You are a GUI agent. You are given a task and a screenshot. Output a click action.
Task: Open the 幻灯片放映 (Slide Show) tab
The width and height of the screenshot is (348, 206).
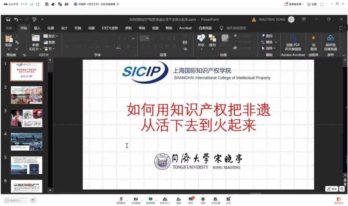point(110,28)
